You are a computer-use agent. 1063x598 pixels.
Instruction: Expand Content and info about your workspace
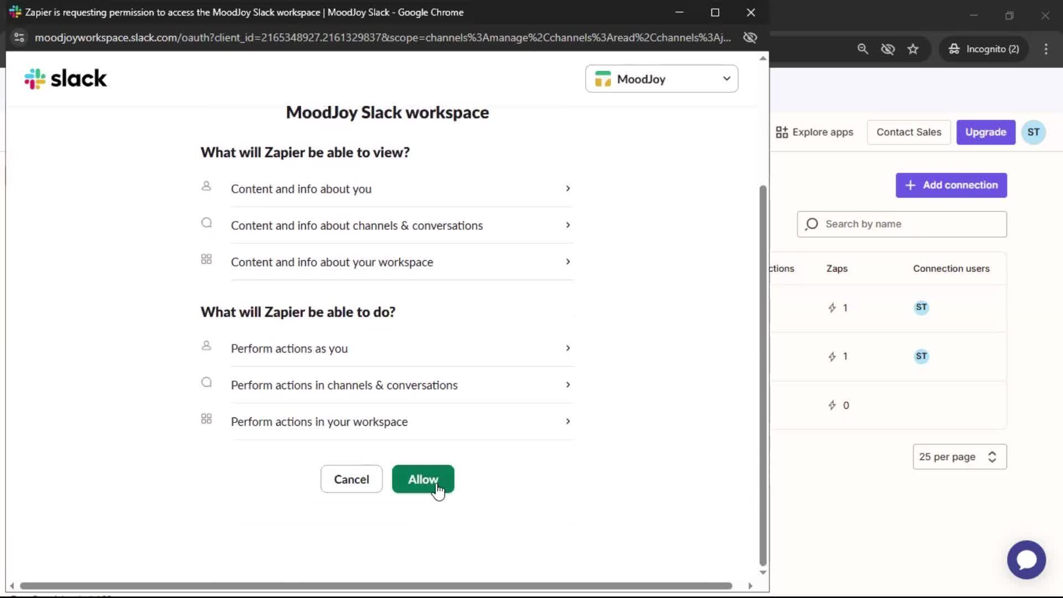(401, 262)
